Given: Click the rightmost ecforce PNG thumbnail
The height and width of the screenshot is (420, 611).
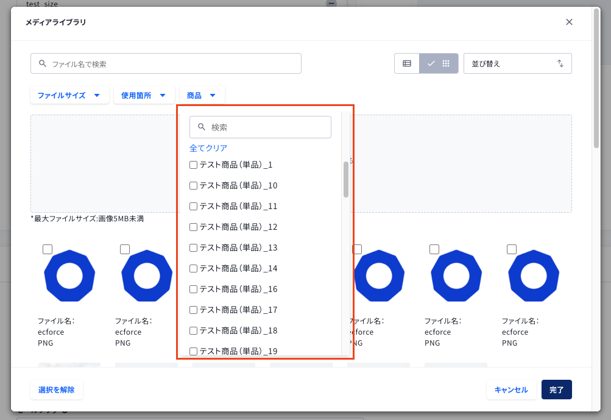Looking at the screenshot, I should [x=534, y=276].
